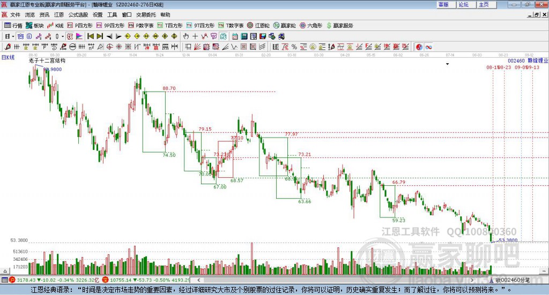This screenshot has height=295, width=549.
Task: Click the calendar icon in toolbar
Action: point(235,36)
